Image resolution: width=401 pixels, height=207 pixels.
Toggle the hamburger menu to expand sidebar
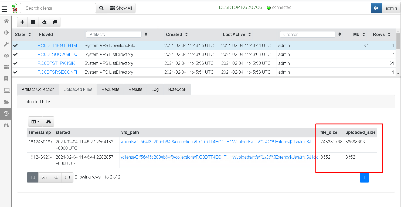(x=4, y=9)
